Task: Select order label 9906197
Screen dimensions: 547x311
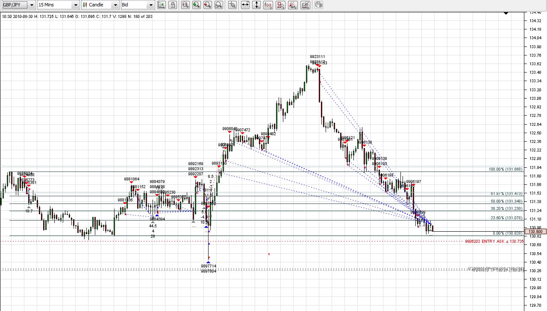Action: 414,182
